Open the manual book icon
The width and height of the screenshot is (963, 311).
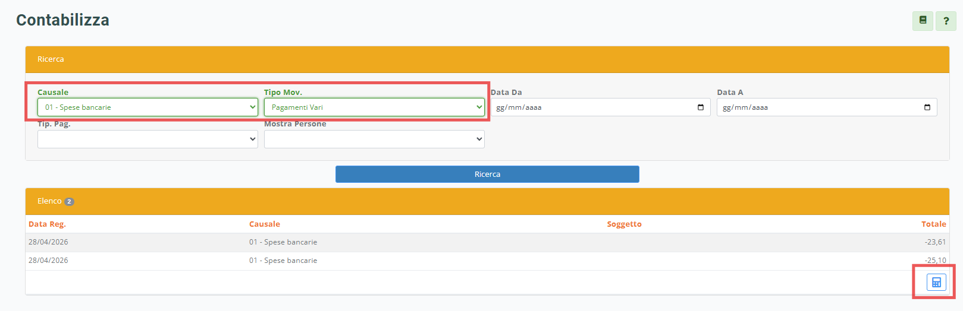(x=923, y=21)
